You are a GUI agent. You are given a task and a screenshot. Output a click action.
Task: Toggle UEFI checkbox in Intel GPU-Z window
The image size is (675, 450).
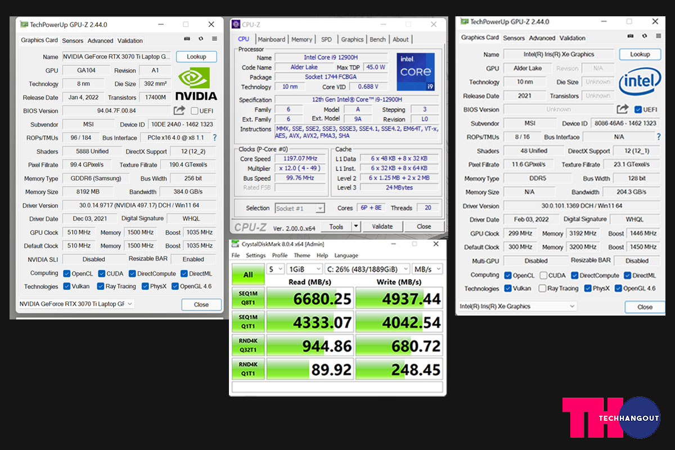click(x=638, y=109)
